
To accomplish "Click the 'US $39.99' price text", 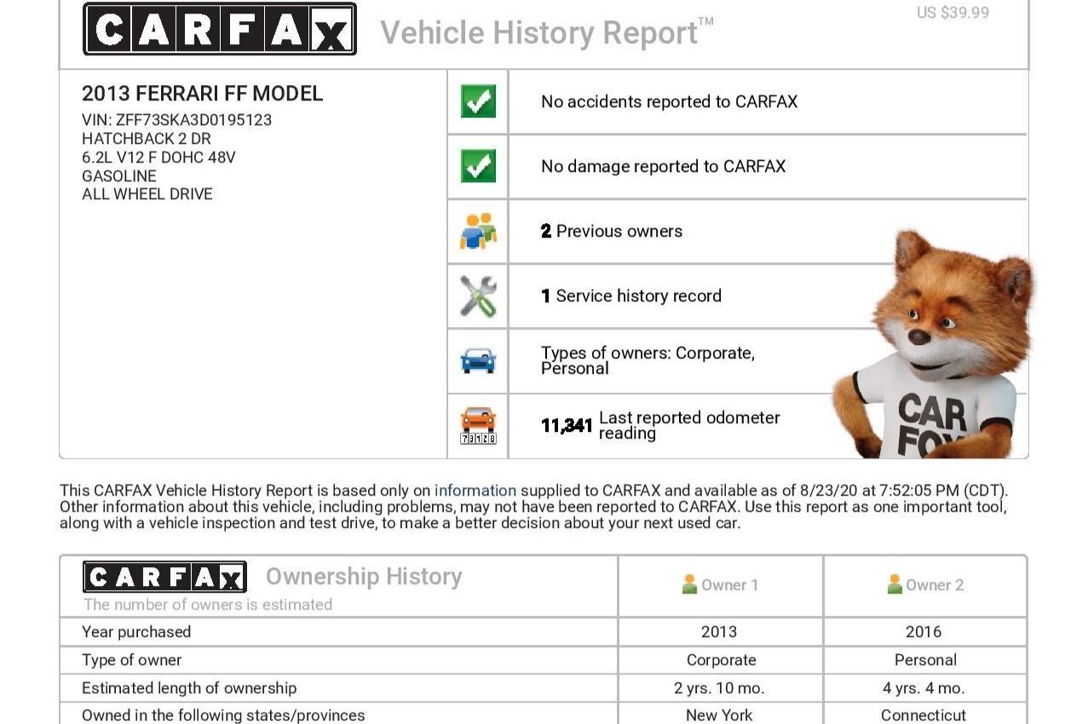I will click(953, 13).
